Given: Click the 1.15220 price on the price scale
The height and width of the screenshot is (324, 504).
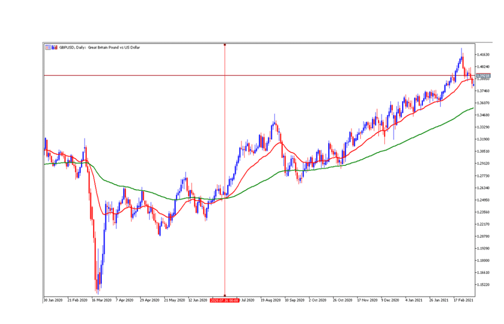Looking at the screenshot, I should [x=484, y=285].
